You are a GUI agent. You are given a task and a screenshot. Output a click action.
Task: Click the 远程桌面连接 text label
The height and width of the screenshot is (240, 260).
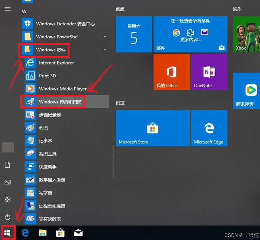52,206
